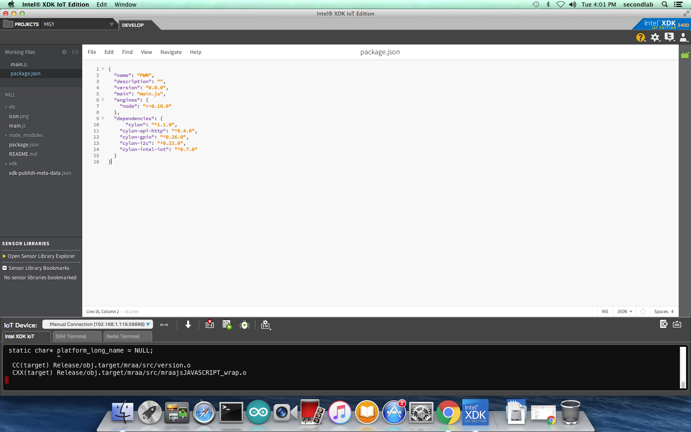The height and width of the screenshot is (432, 691).
Task: Open the help menu question mark icon
Action: click(x=640, y=37)
